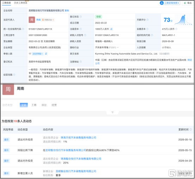Show help for 组织机构代码
195x179 pixels.
pos(152,35)
